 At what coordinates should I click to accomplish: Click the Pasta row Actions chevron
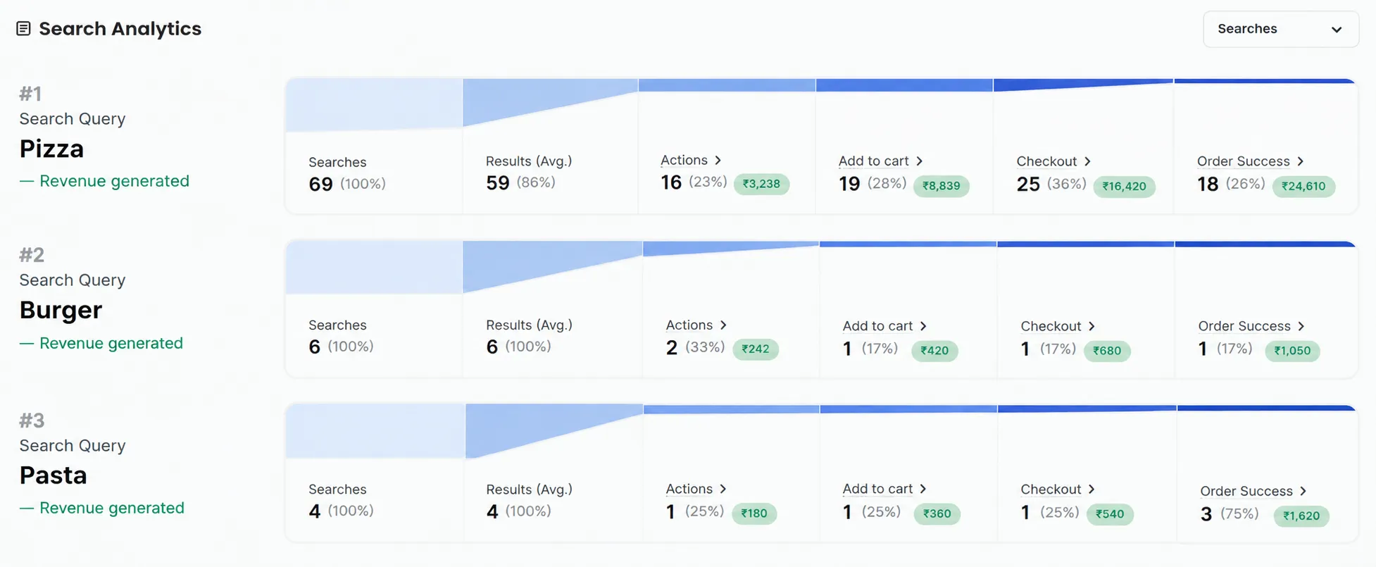coord(723,489)
